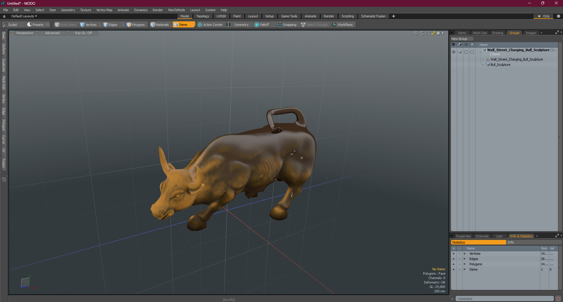Toggle render camera for the bull group
Image resolution: width=563 pixels, height=302 pixels.
point(460,52)
